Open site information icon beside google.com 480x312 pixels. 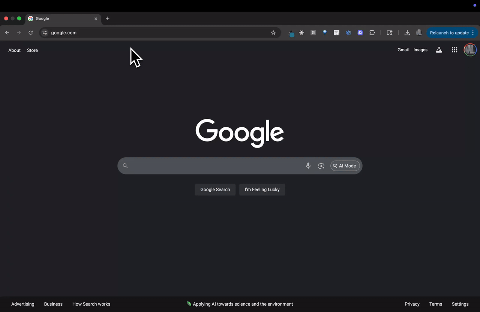[45, 33]
